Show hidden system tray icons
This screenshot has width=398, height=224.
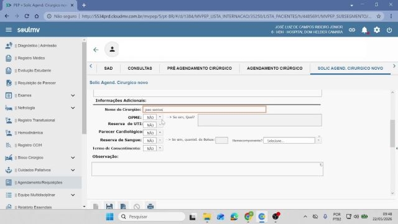[305, 217]
